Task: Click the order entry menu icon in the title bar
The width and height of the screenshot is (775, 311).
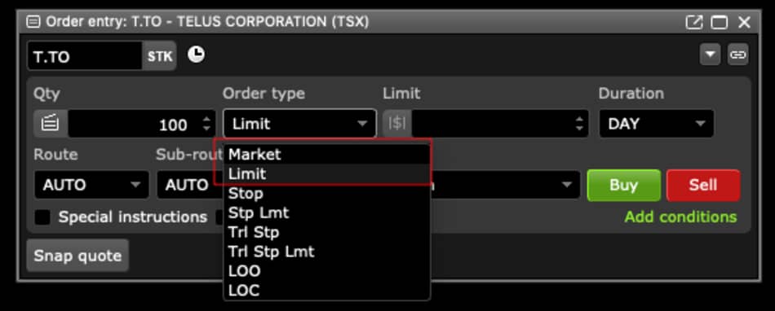Action: pos(33,22)
